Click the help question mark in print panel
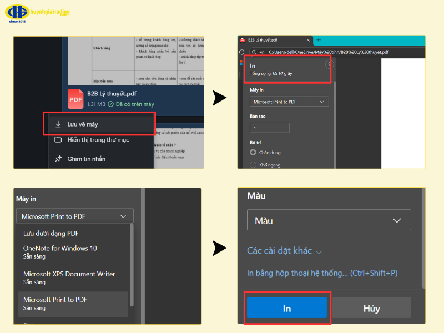444x333 pixels. (329, 65)
